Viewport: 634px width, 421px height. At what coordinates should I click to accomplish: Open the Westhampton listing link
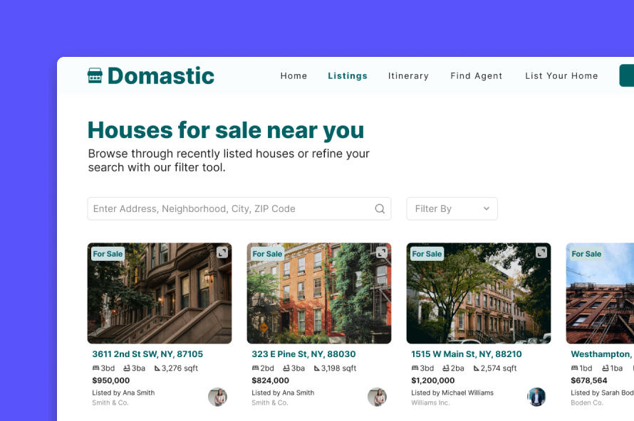coord(602,354)
